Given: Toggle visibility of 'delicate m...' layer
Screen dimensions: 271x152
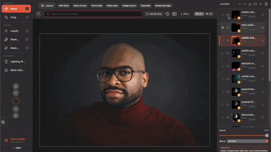Looking at the screenshot, I should pos(228,66).
